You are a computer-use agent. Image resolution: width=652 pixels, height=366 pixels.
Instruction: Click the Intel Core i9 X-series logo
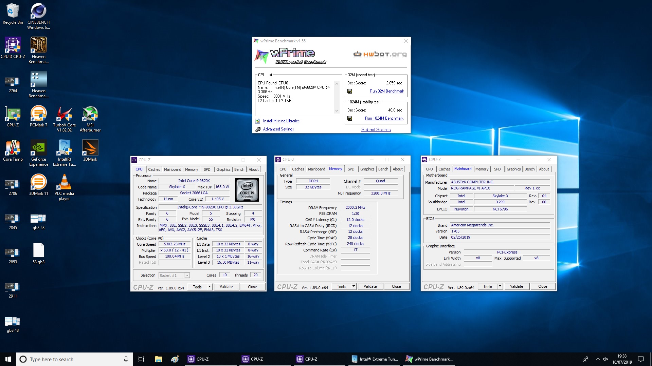[x=247, y=190]
